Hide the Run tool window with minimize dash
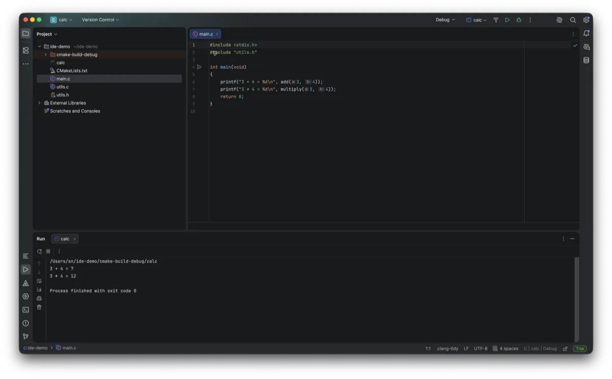Viewport: 612px width, 379px height. [x=572, y=239]
